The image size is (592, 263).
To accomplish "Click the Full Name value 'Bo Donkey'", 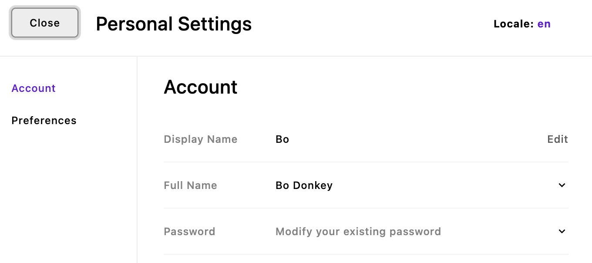I will [x=304, y=185].
